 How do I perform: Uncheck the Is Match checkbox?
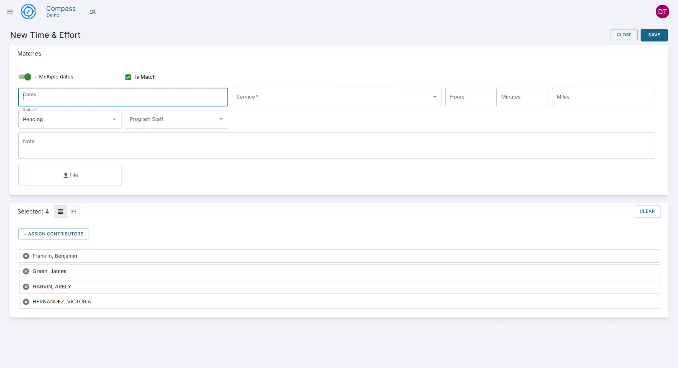tap(128, 77)
